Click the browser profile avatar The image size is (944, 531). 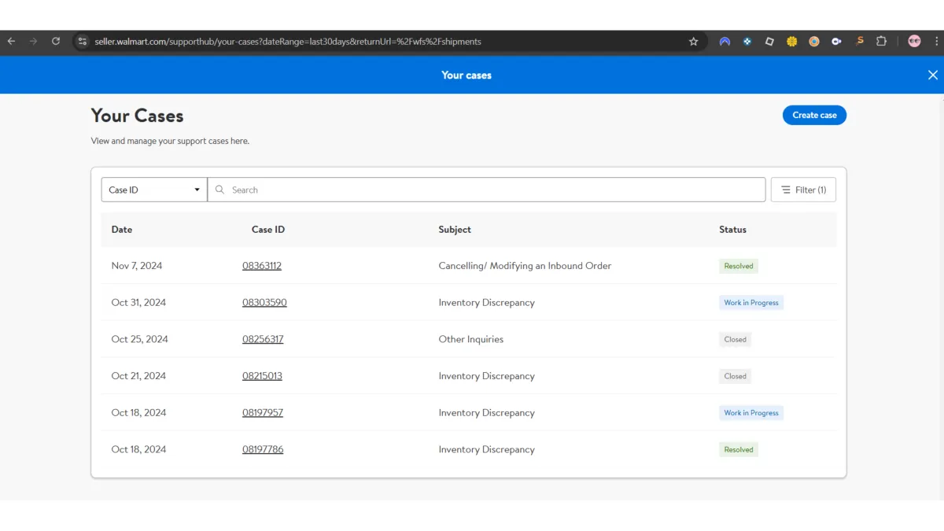pos(914,42)
